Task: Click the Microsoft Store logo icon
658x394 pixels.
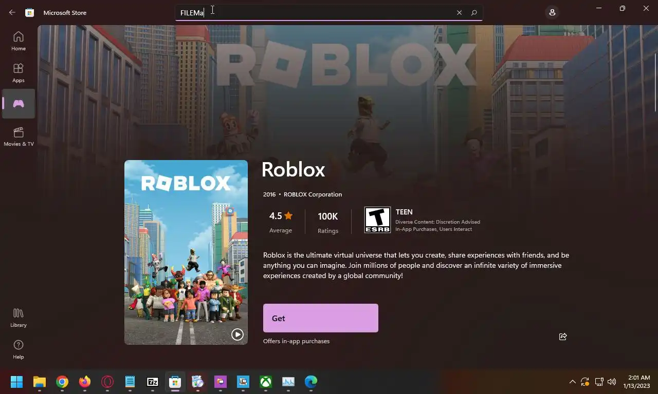Action: (x=30, y=12)
